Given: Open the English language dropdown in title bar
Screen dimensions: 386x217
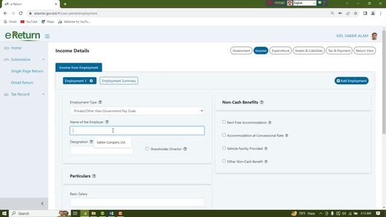Looking at the screenshot, I should [304, 3].
